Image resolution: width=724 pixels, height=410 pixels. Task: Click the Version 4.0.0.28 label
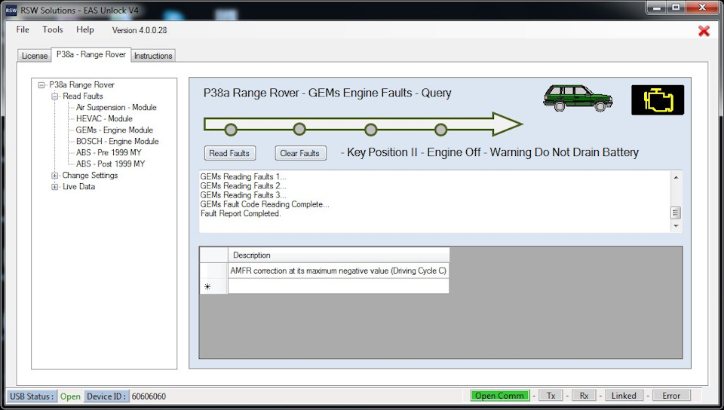coord(140,30)
